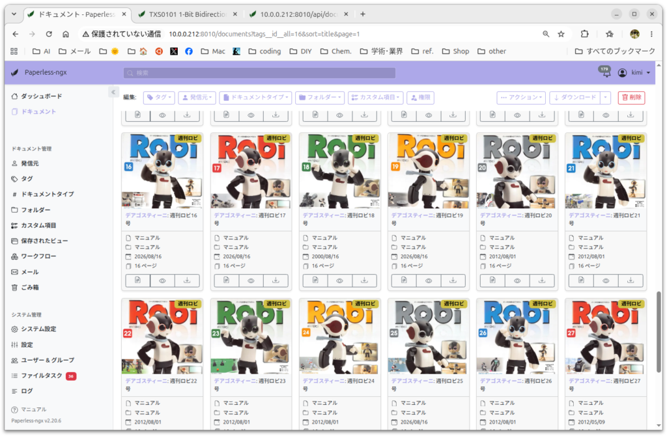Open the 発信元 bulk edit dropdown
Viewport: 667px width, 436px height.
(197, 98)
